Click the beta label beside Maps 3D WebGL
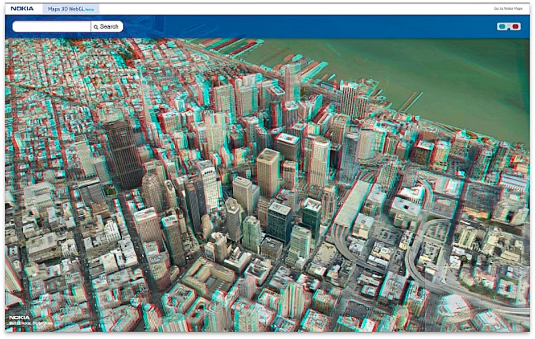 click(x=90, y=10)
